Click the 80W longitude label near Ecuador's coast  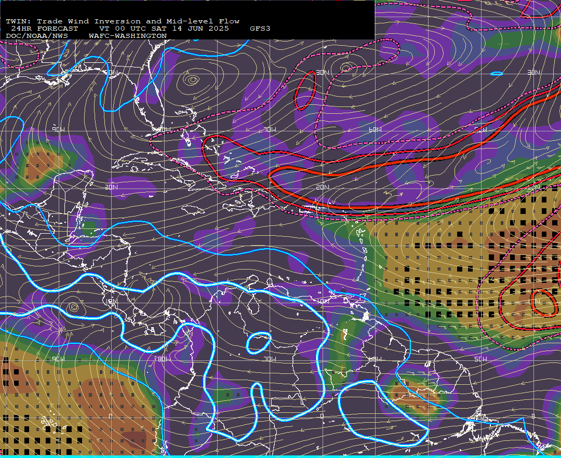164,359
